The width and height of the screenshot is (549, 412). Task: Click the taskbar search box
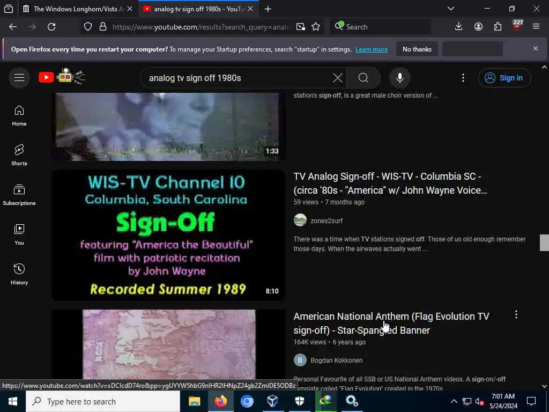(x=103, y=401)
